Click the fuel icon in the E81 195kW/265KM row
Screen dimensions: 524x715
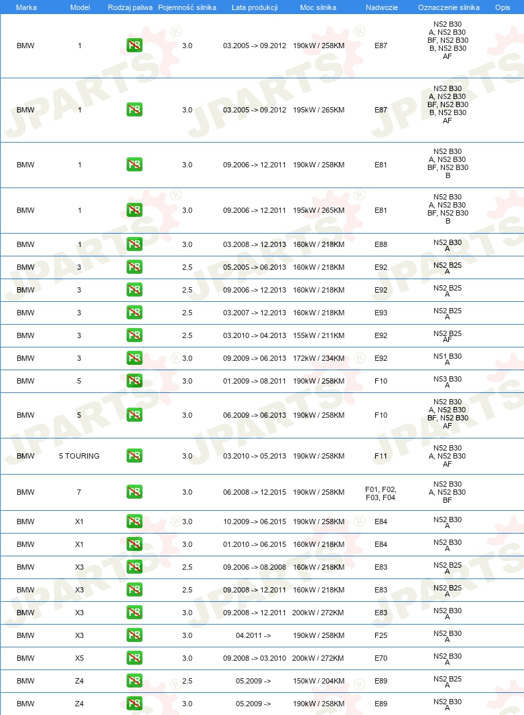click(134, 210)
